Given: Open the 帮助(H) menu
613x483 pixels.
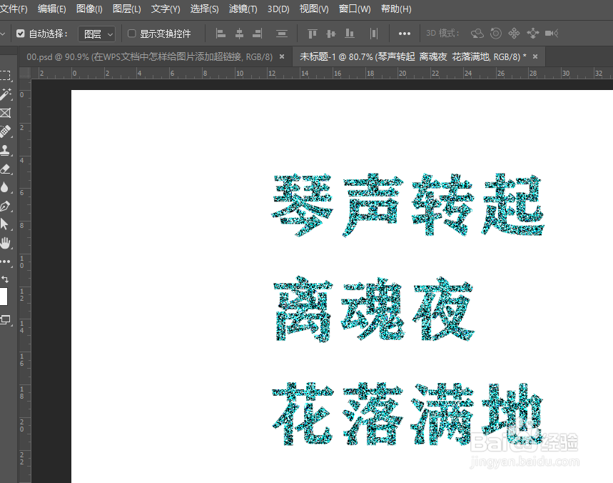Looking at the screenshot, I should click(396, 9).
